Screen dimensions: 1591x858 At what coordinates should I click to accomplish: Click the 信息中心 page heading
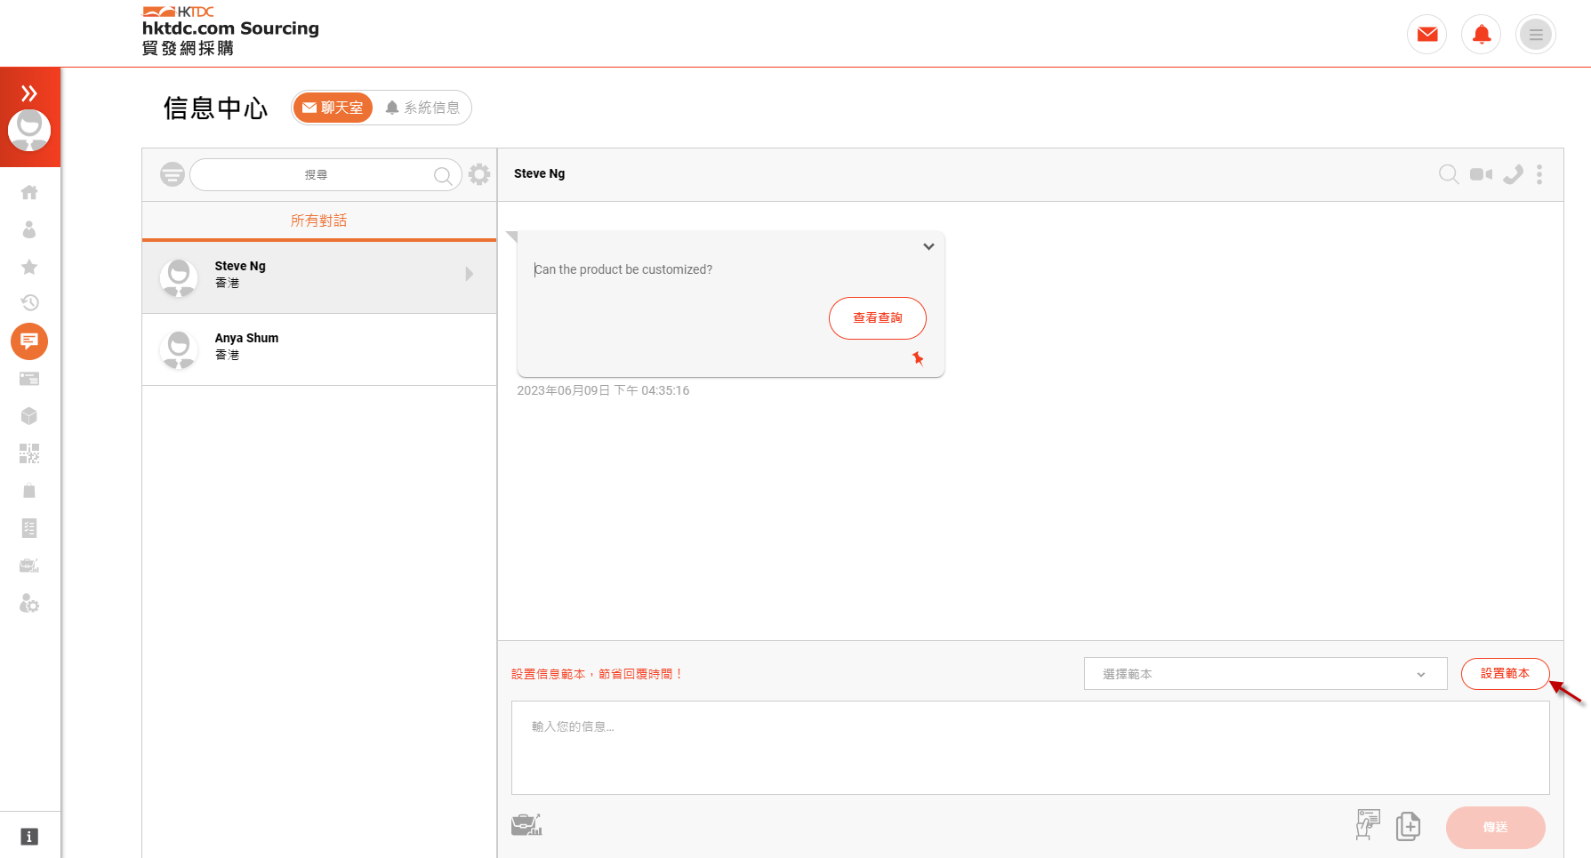pyautogui.click(x=215, y=108)
